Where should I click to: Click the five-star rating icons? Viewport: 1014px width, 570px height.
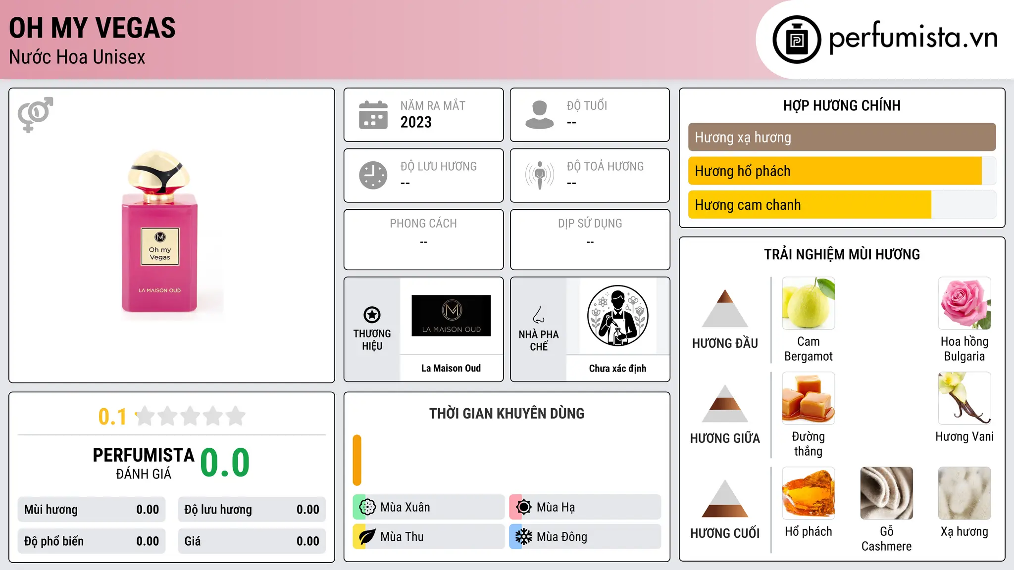(x=190, y=416)
